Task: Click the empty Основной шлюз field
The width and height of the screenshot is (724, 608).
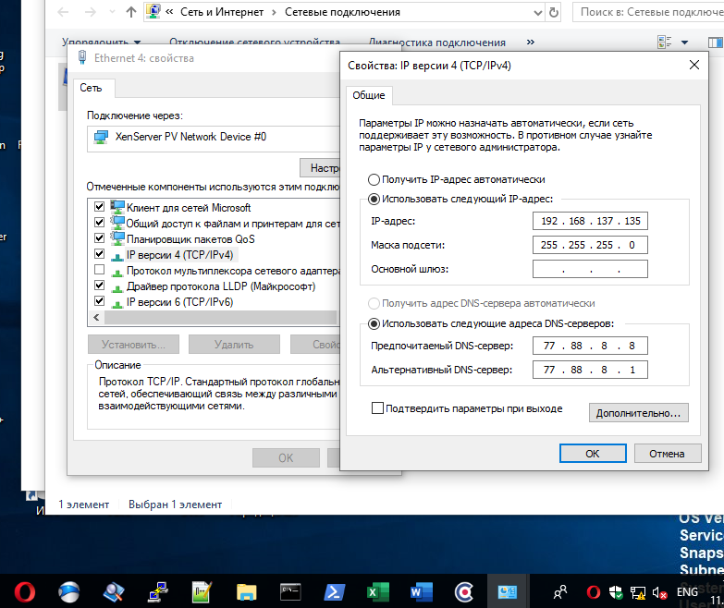Action: pos(590,269)
